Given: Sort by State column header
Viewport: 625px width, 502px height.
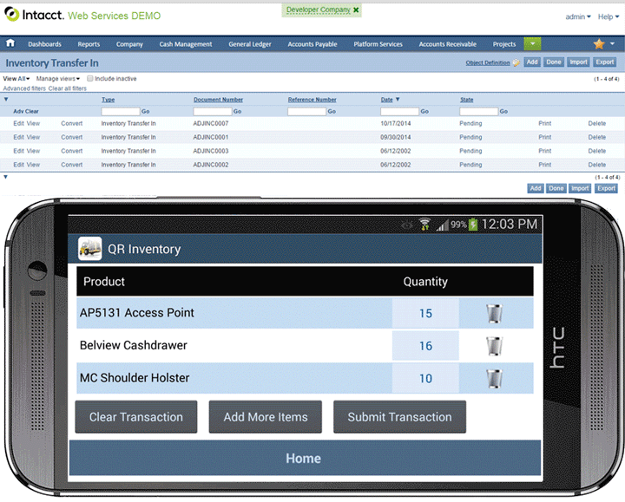Looking at the screenshot, I should (467, 100).
